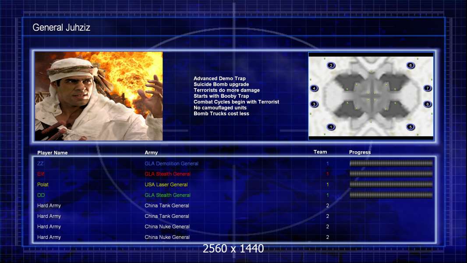
Task: Click the Player Name column header
Action: (x=53, y=153)
